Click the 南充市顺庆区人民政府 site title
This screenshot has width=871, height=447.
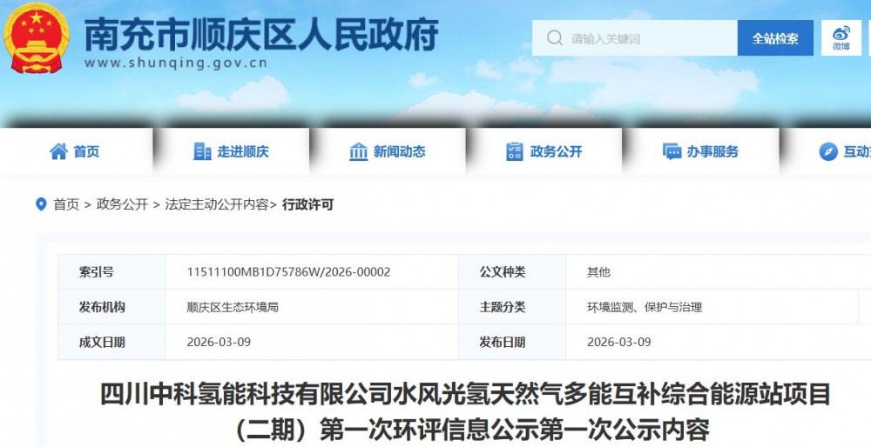[x=261, y=35]
